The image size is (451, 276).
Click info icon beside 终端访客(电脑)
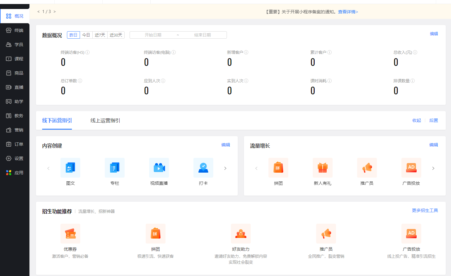coord(174,52)
